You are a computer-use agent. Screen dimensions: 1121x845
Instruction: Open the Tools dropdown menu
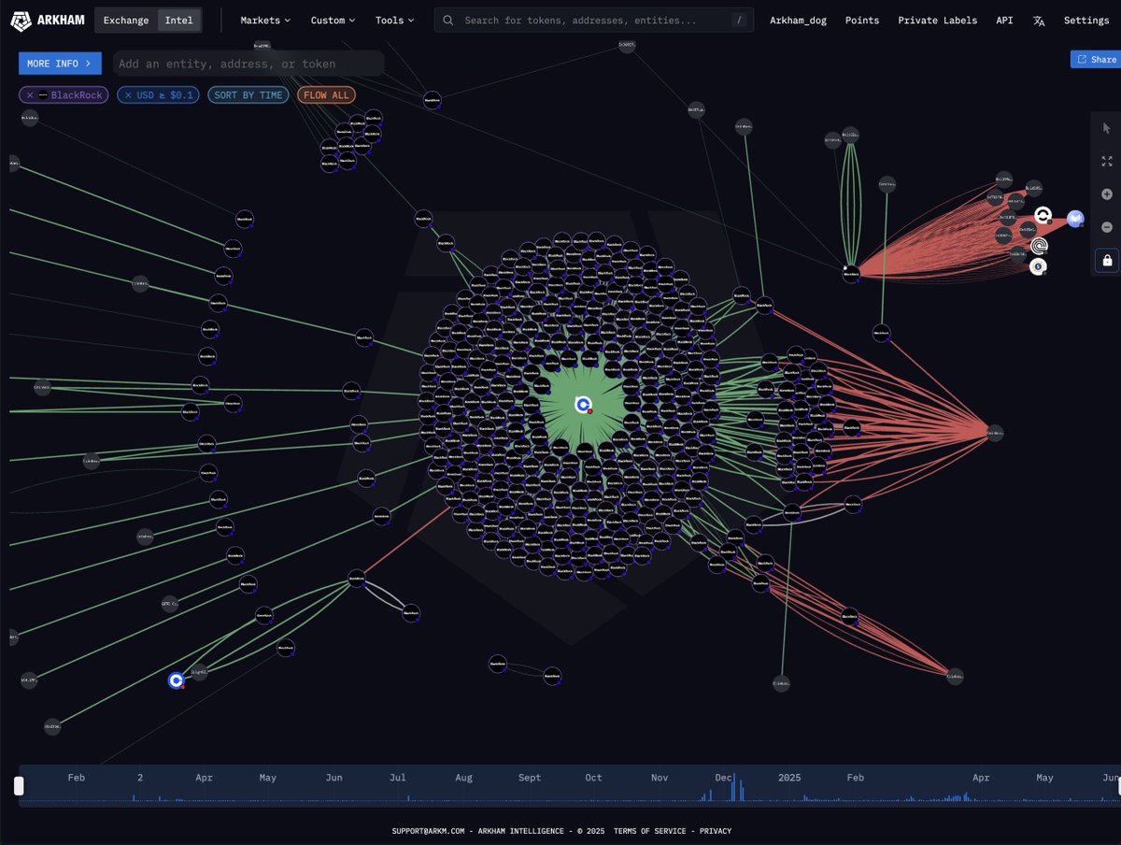click(394, 20)
